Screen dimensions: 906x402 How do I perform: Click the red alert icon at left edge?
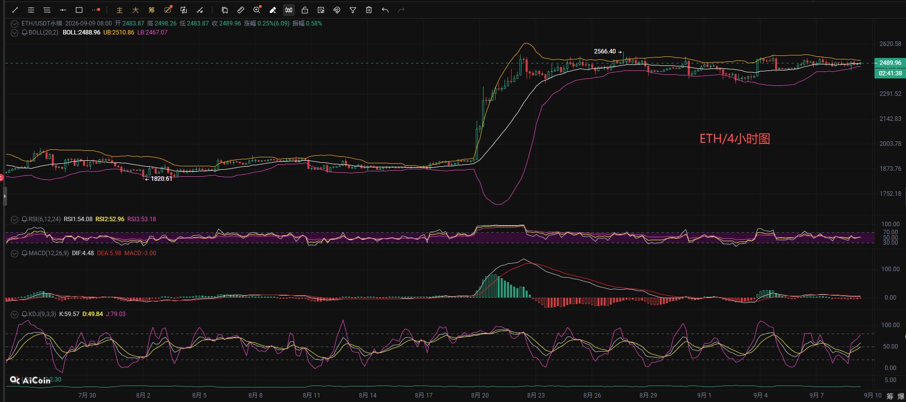[x=2, y=178]
